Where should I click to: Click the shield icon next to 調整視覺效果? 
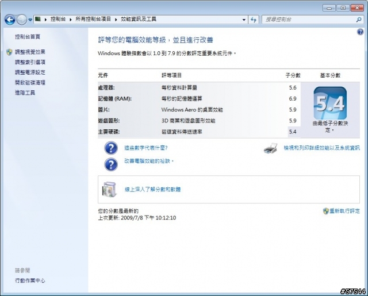tap(9, 52)
